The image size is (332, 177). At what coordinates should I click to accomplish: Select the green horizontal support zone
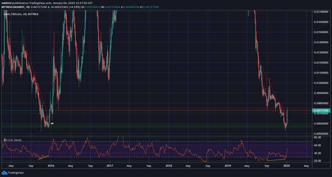point(156,126)
